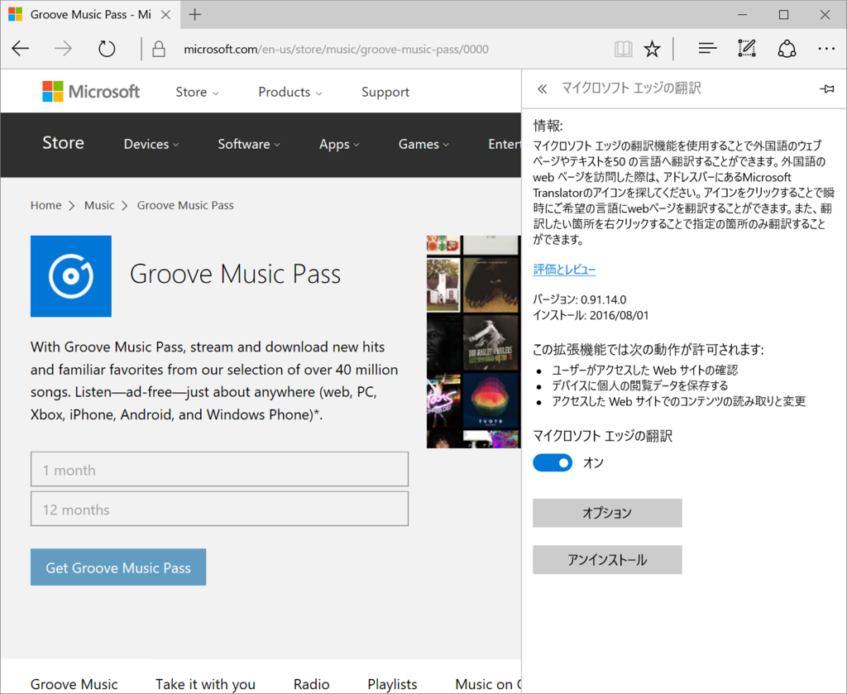This screenshot has width=847, height=694.
Task: Expand the Games menu
Action: [424, 144]
